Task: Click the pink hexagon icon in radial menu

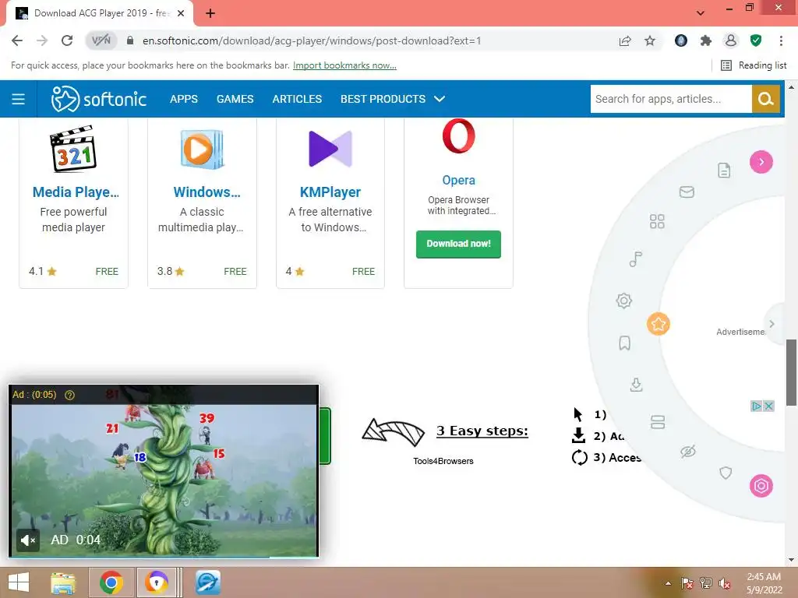Action: click(761, 486)
